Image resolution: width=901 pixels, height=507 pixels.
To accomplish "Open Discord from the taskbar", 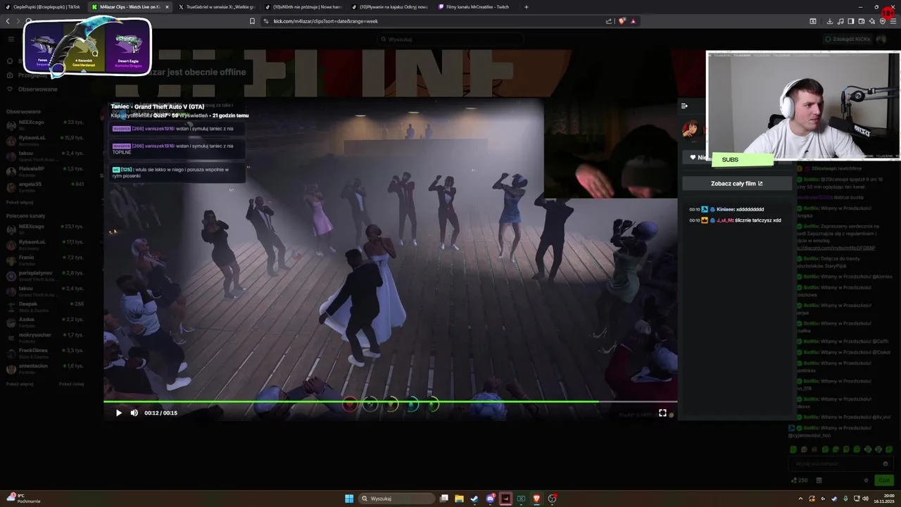I will point(490,499).
